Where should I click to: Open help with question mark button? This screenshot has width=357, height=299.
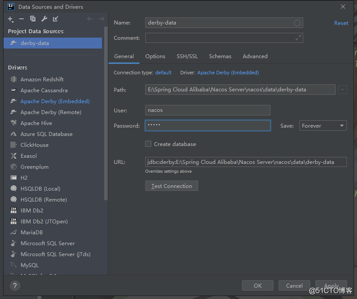15,285
